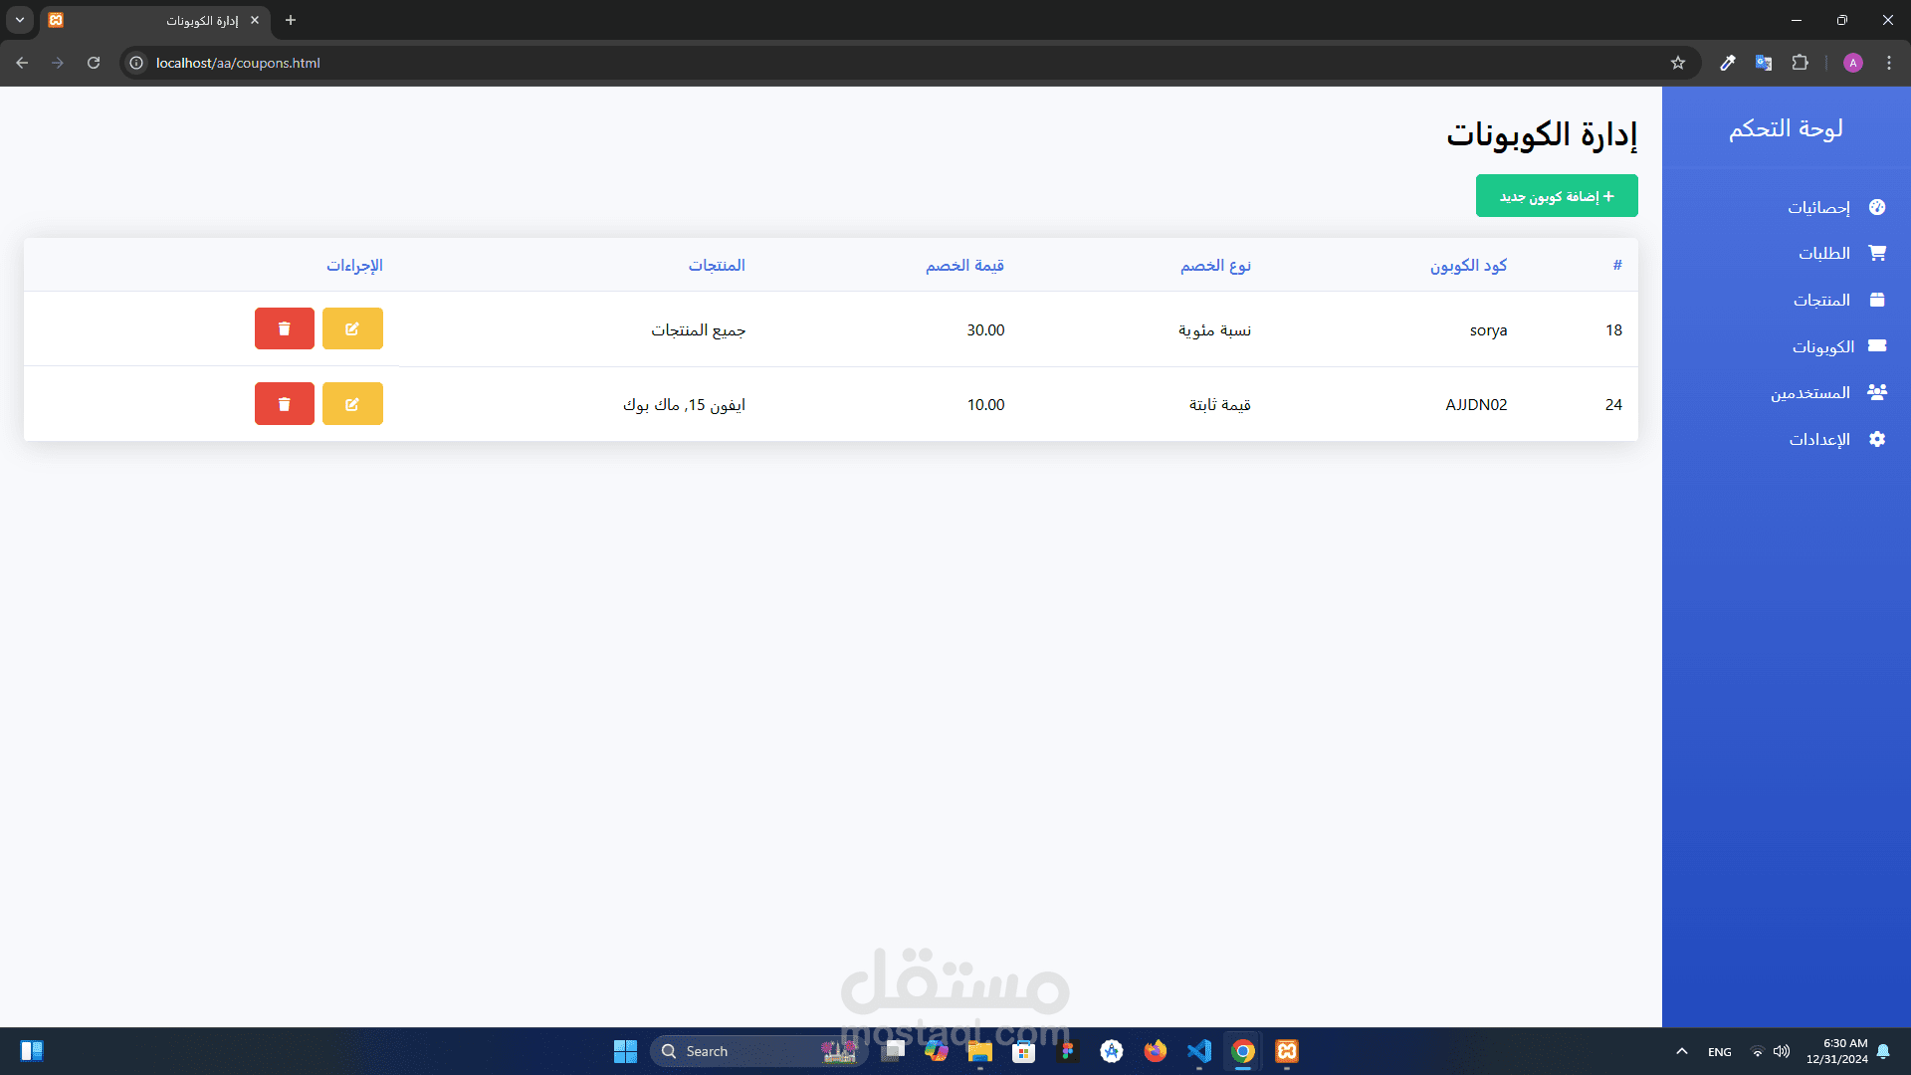Open the settings gear icon in sidebar

tap(1877, 439)
